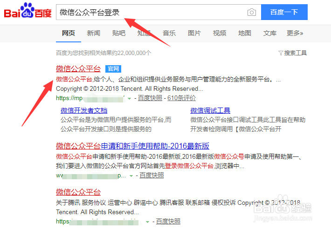Viewport: 331px width, 230px height.
Task: Open 百度快照 of the second result
Action: 152,176
